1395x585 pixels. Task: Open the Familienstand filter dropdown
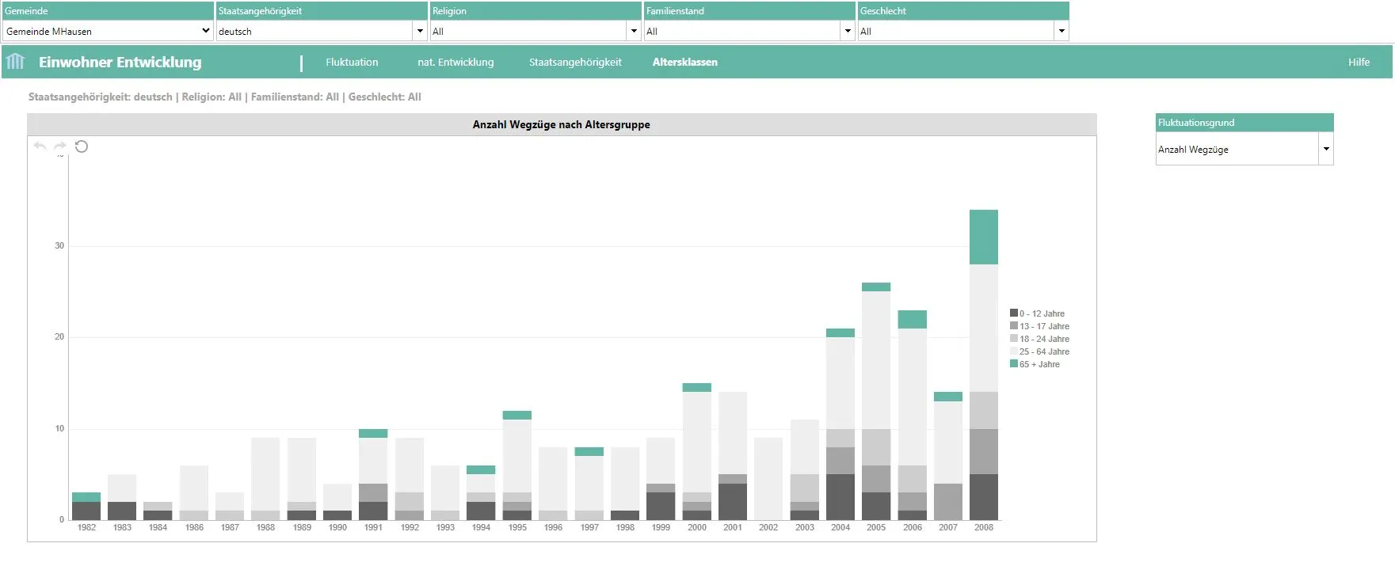848,31
